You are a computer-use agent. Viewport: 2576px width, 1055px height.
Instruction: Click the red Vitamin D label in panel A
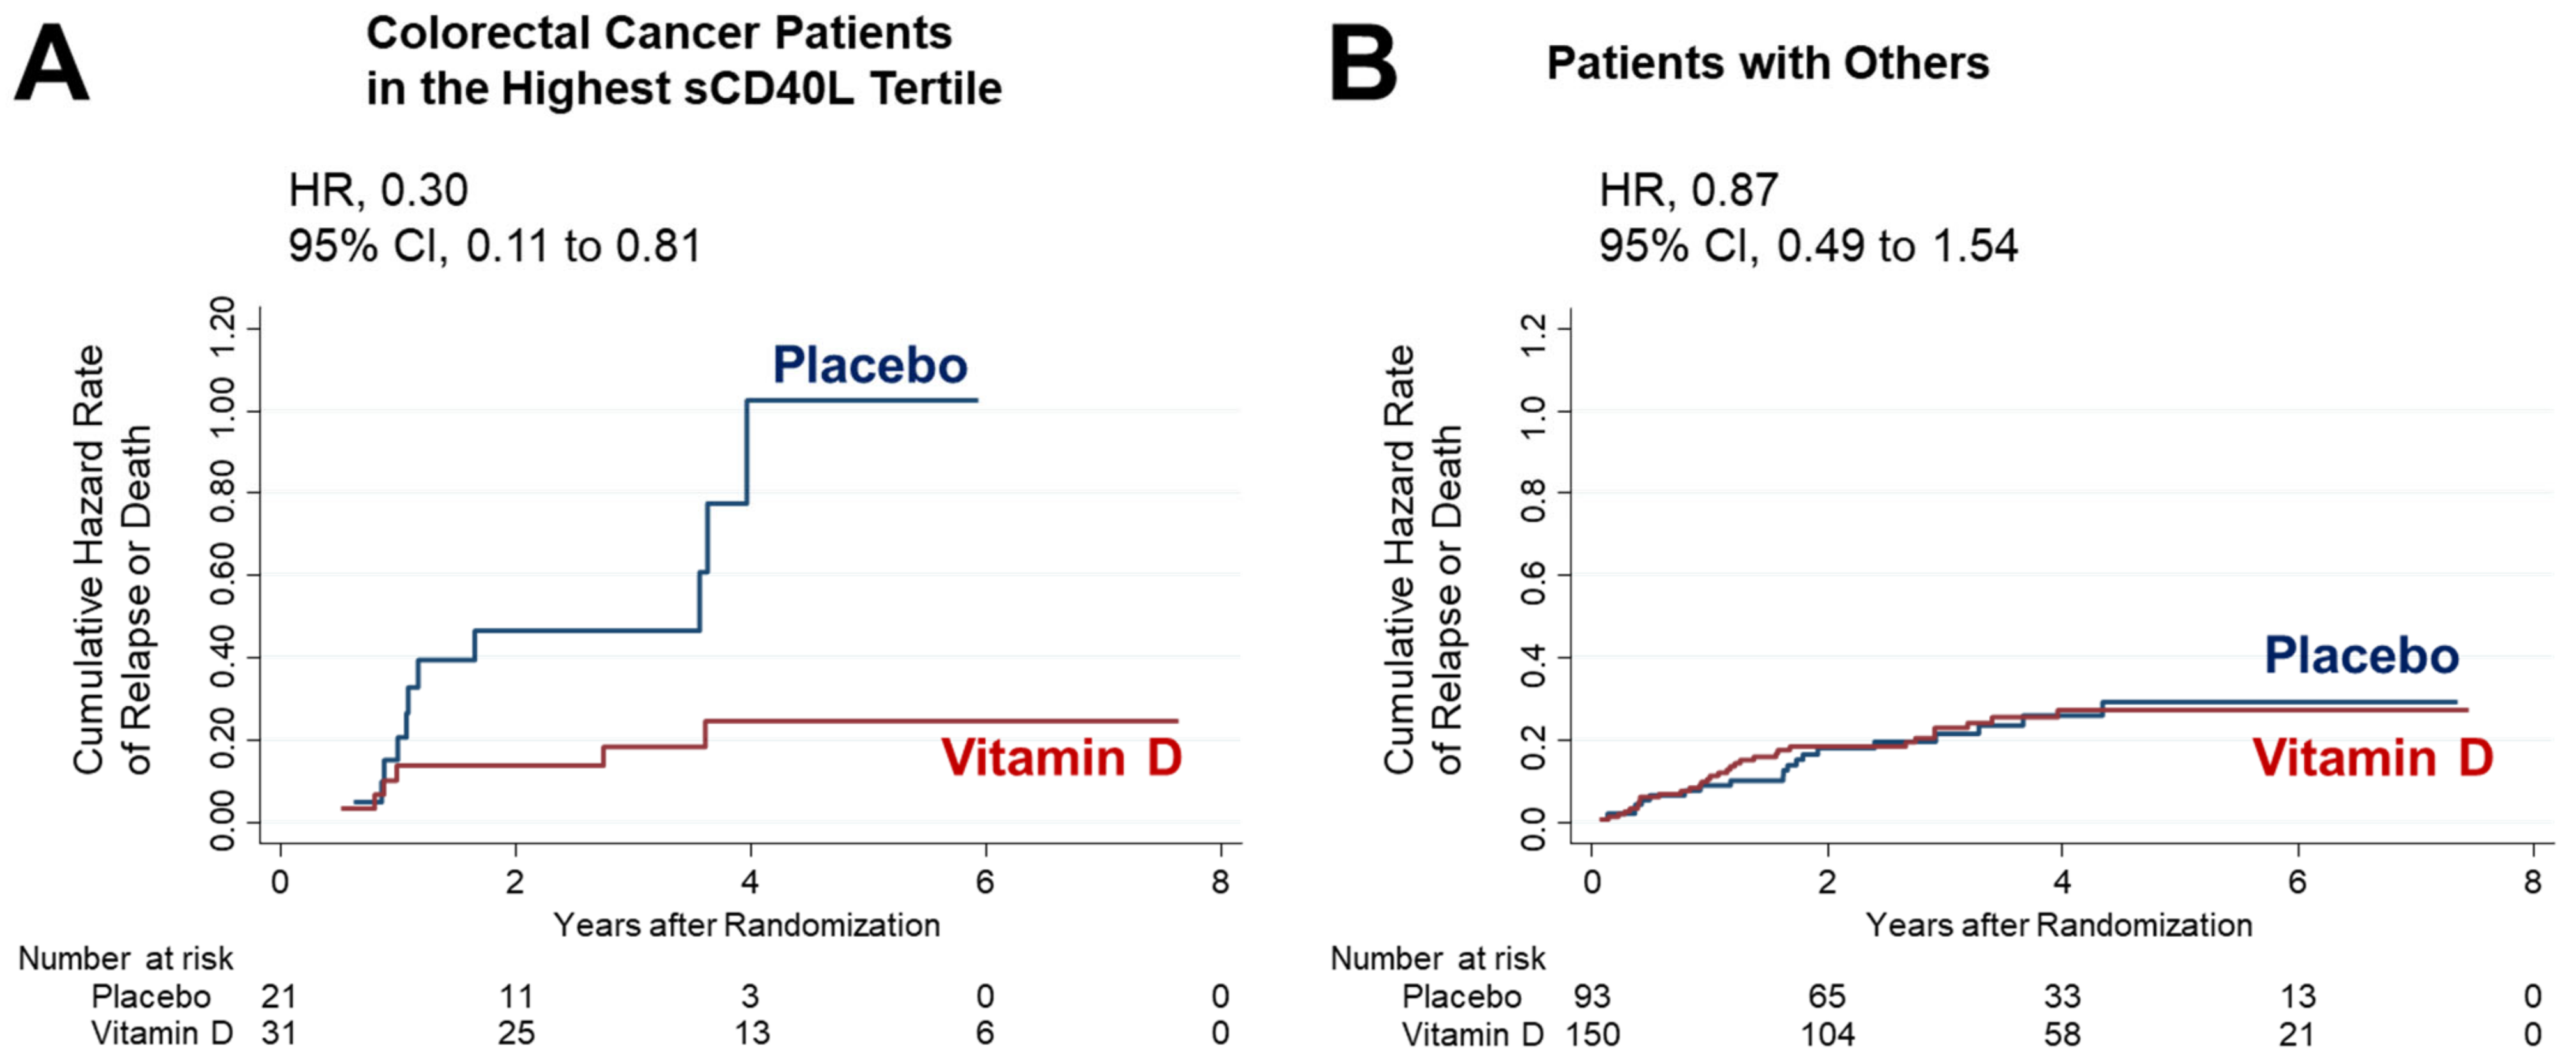tap(1062, 757)
